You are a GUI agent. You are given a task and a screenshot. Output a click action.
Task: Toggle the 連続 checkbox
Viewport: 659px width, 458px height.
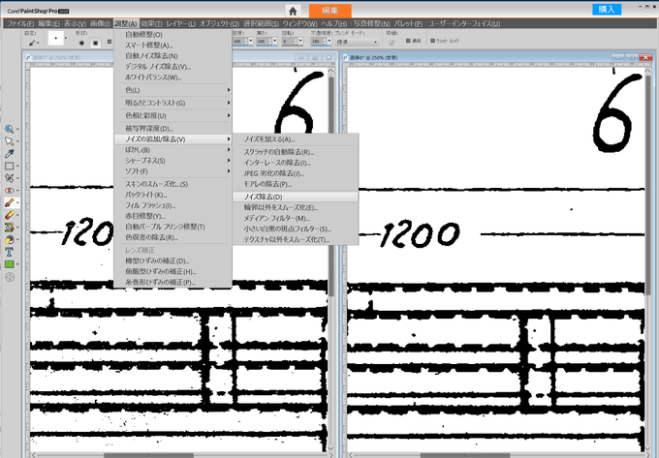(x=408, y=41)
